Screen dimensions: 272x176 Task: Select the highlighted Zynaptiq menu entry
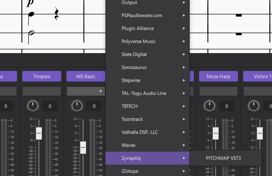point(148,158)
